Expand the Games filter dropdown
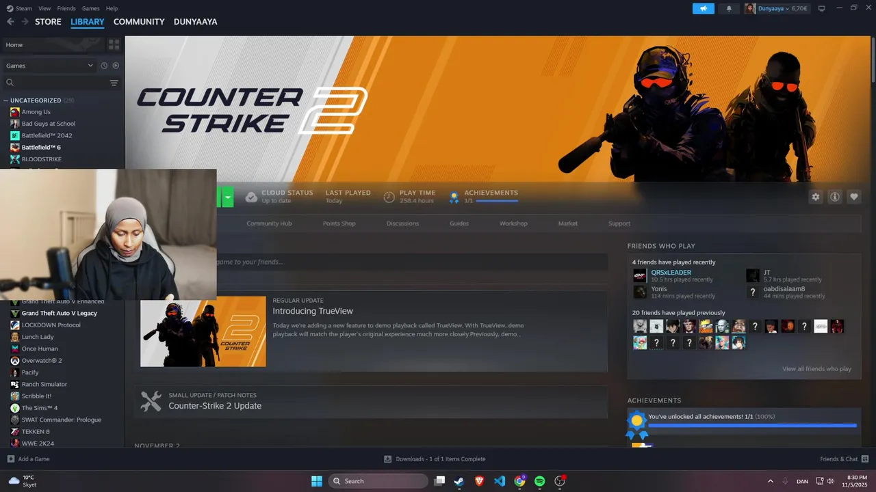 pyautogui.click(x=49, y=66)
